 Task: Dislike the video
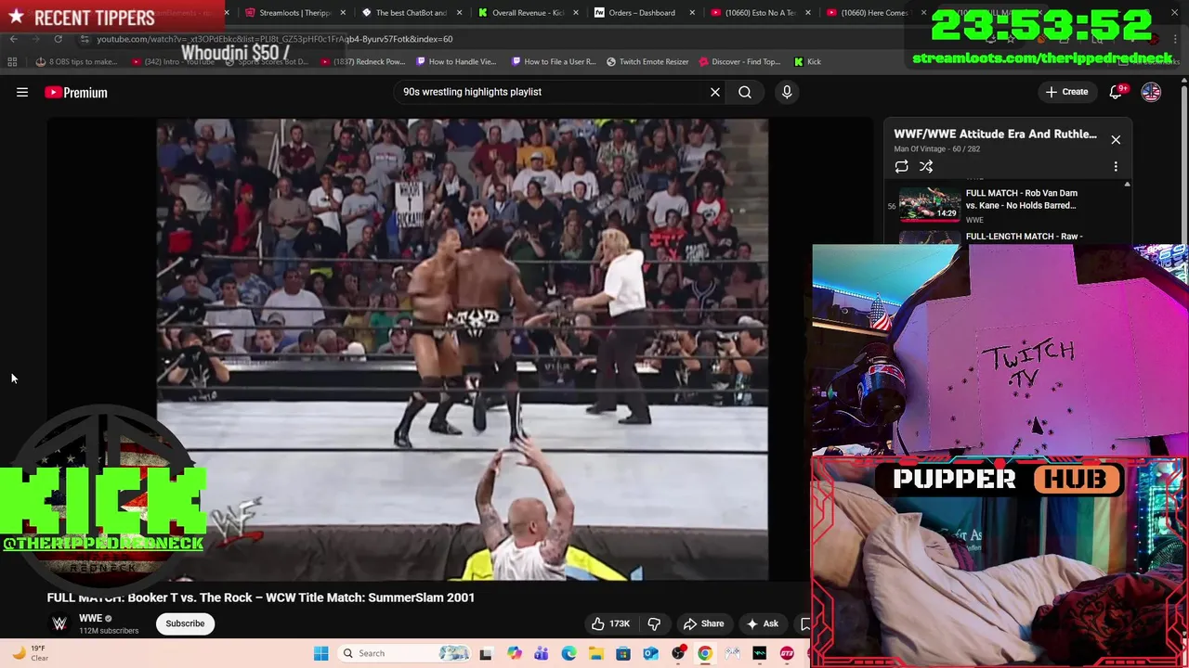click(654, 623)
